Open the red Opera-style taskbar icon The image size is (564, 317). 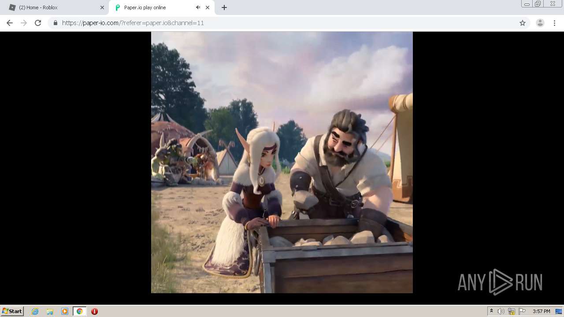[x=94, y=311]
